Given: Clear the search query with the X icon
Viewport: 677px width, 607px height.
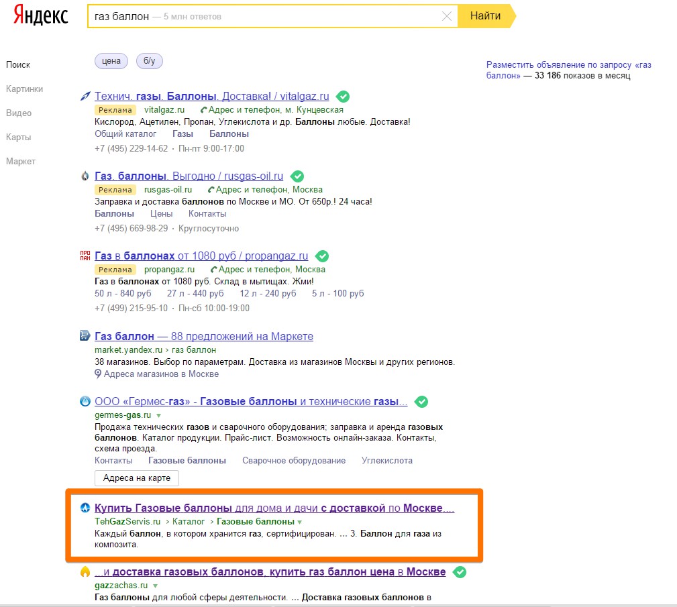Looking at the screenshot, I should click(x=447, y=16).
